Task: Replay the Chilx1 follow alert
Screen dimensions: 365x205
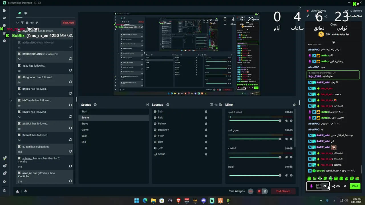Action: click(70, 117)
